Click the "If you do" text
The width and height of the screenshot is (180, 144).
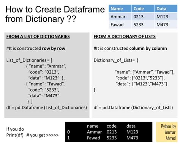click(x=15, y=129)
